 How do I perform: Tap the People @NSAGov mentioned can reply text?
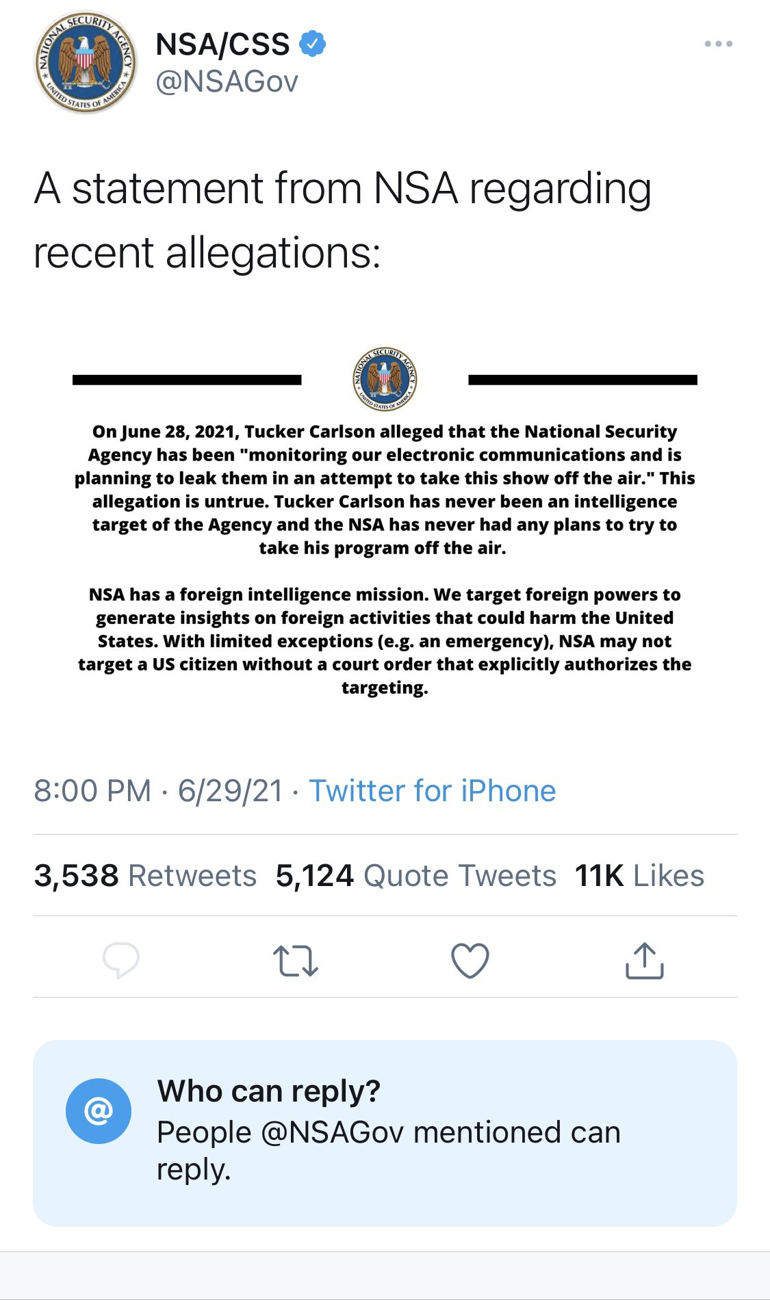pyautogui.click(x=389, y=1151)
